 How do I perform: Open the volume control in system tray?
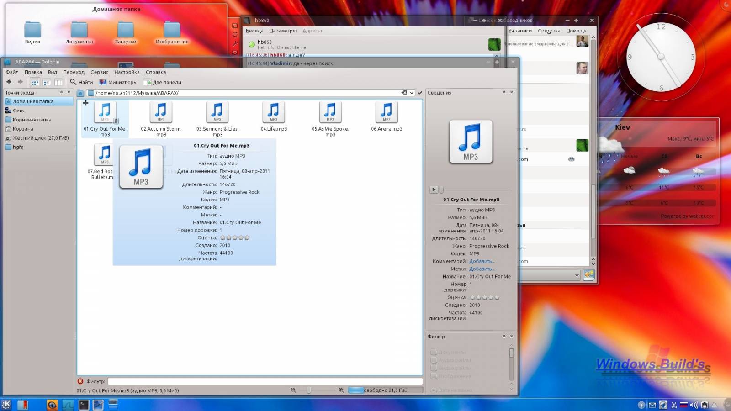coord(694,405)
